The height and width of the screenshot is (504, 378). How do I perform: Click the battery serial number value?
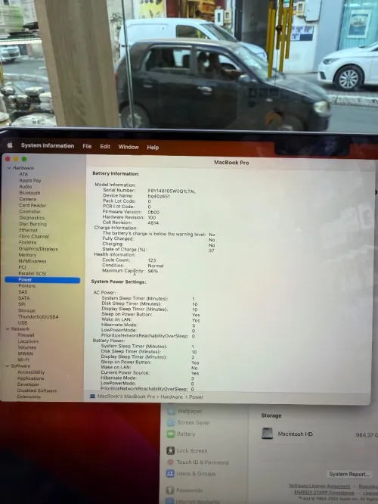[172, 191]
